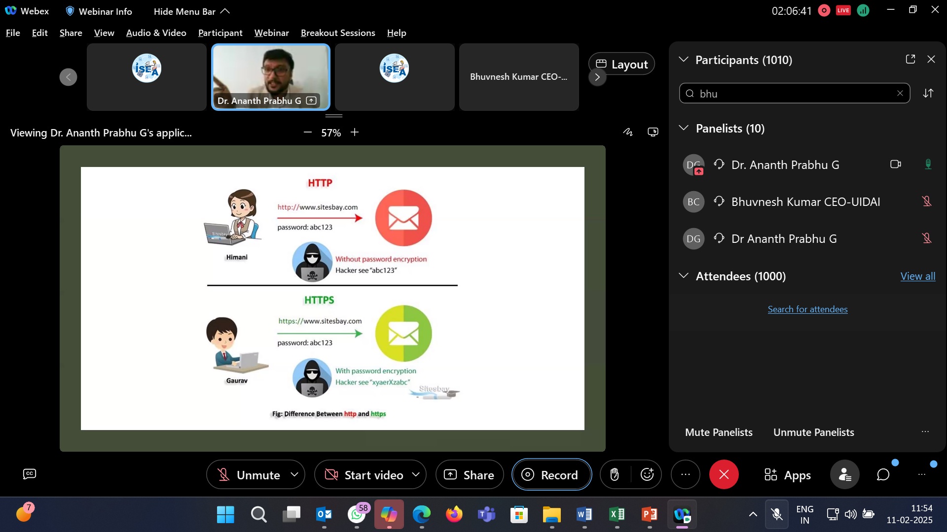
Task: Open the Audio & Video menu
Action: coord(156,33)
